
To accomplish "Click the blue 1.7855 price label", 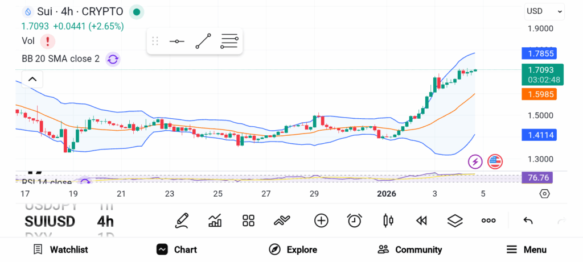I will (539, 54).
